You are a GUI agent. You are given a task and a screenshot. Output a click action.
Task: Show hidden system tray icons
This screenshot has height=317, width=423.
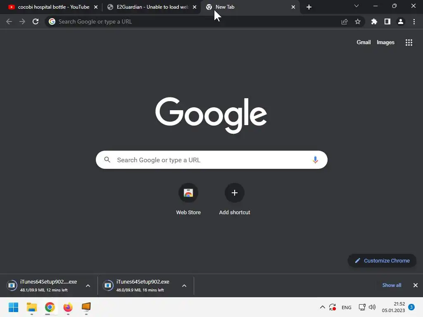pyautogui.click(x=322, y=307)
